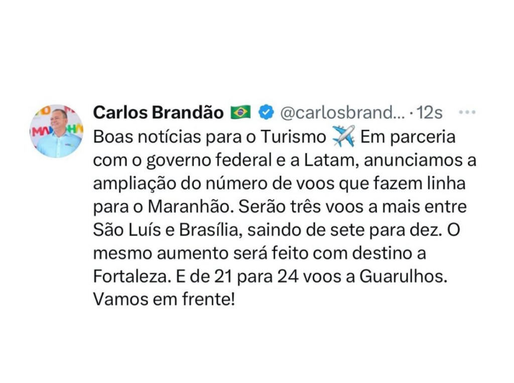The height and width of the screenshot is (383, 514).
Task: Click the @carlosbrand... handle
Action: 338,113
